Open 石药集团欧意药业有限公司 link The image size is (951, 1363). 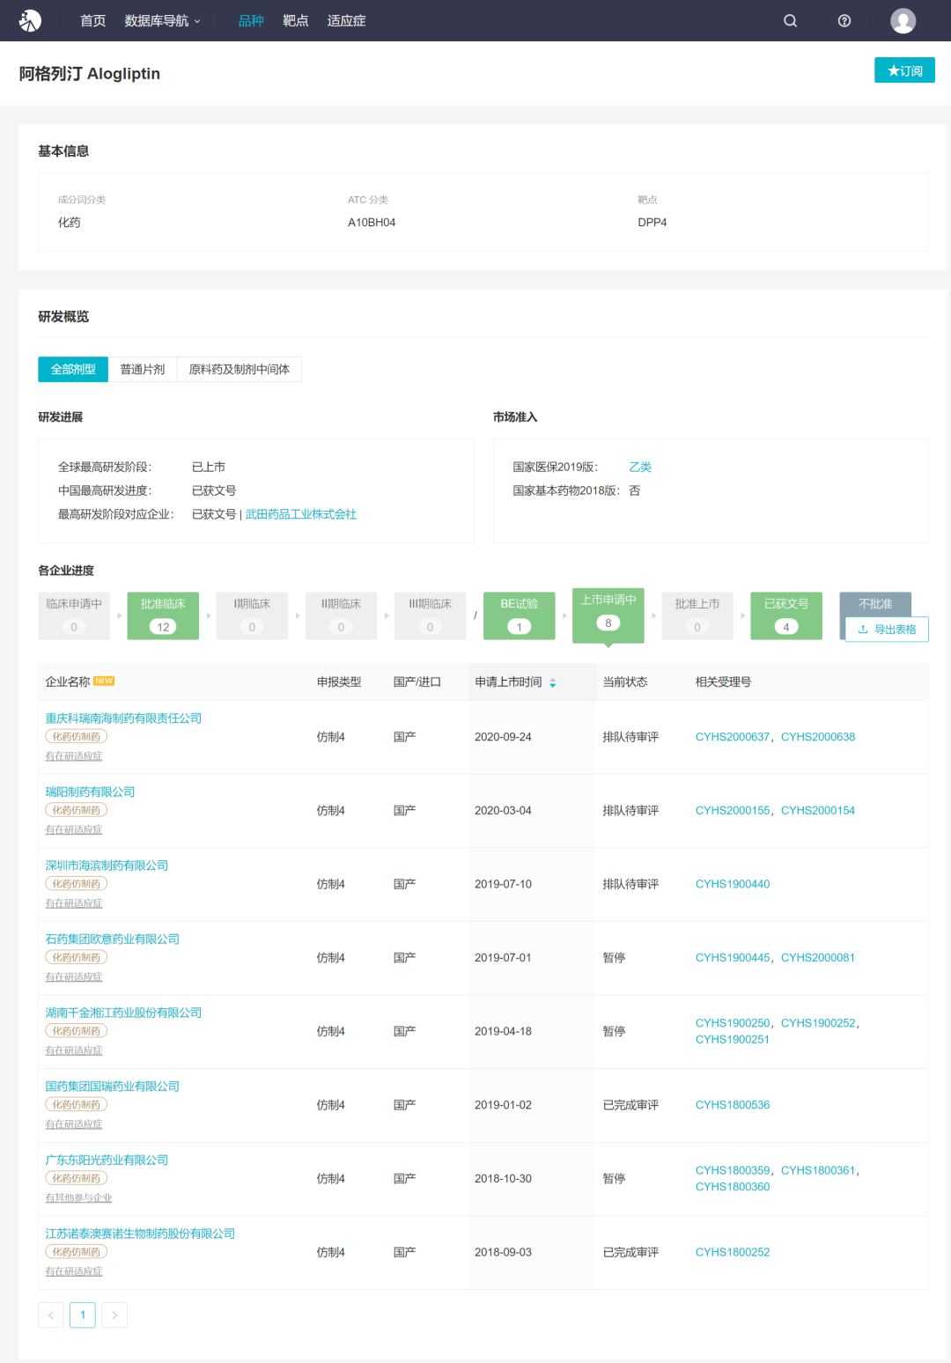(112, 939)
